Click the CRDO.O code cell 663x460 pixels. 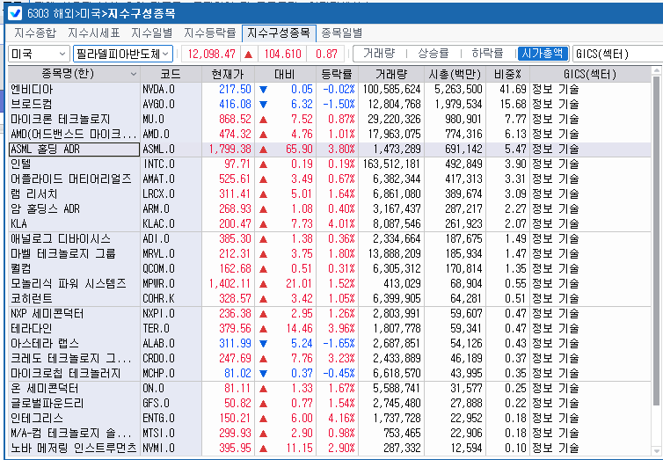[x=171, y=359]
